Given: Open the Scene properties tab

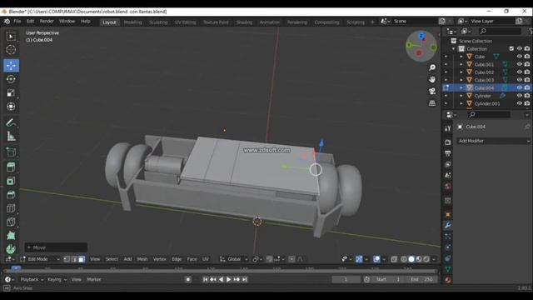Looking at the screenshot, I should click(448, 176).
